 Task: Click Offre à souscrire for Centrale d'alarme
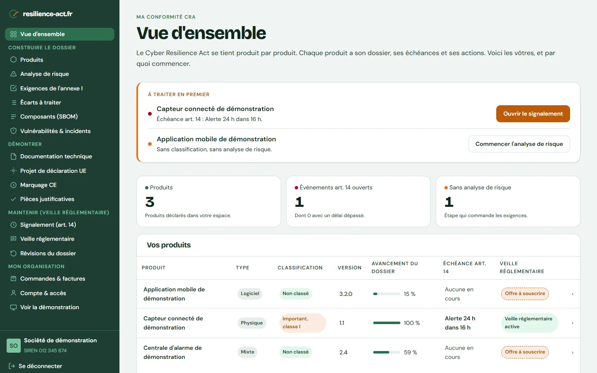pos(525,352)
